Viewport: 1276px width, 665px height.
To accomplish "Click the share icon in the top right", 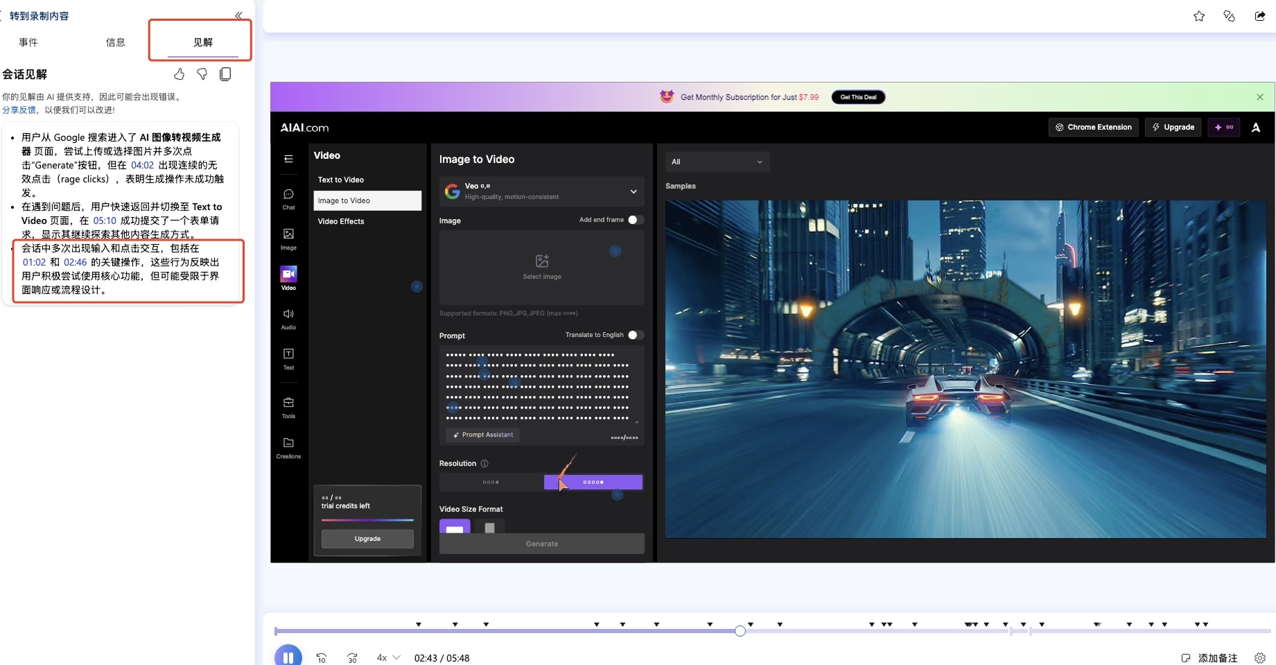I will click(x=1260, y=16).
